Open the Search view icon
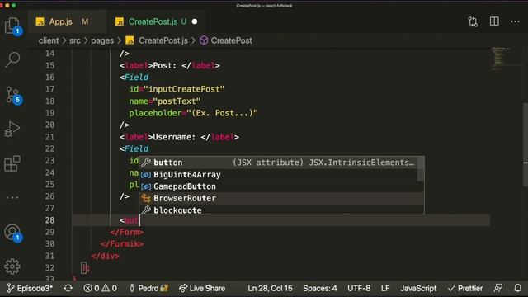528x297 pixels. click(x=12, y=60)
